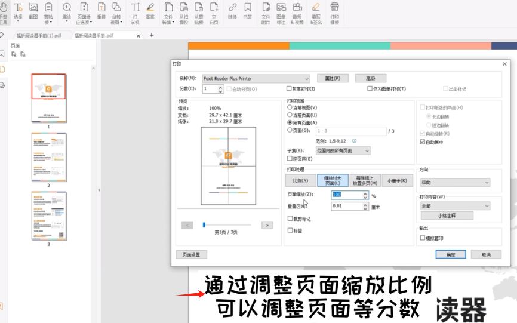Open Fill & Sign (填写&签名) tool

pos(316,13)
